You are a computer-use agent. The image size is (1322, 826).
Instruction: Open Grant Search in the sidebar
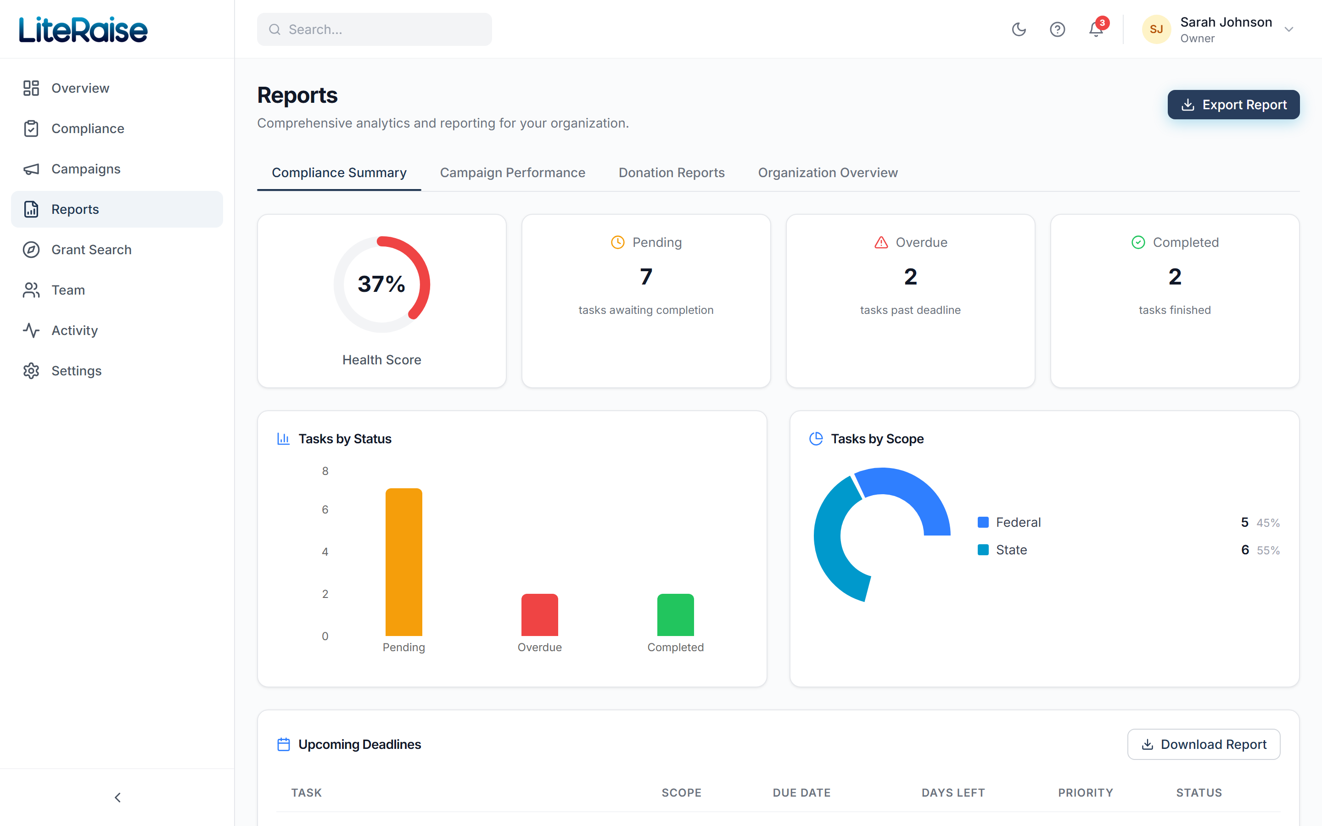[117, 250]
